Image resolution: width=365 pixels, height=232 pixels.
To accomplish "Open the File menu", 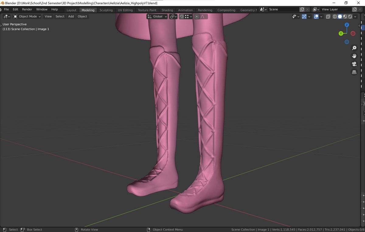I will coord(6,9).
